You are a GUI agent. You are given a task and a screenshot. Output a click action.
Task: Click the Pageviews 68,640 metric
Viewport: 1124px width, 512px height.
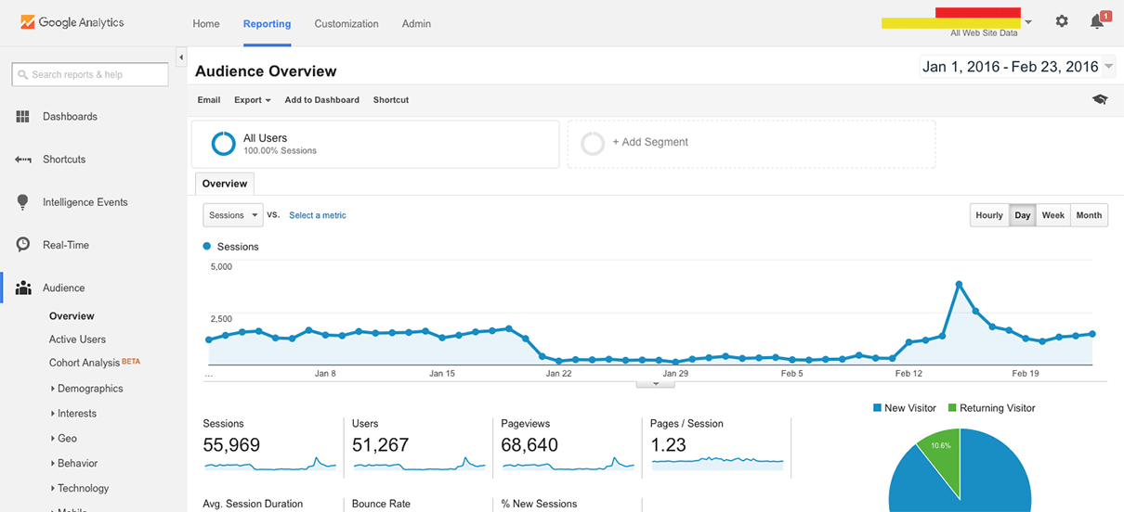click(x=529, y=445)
